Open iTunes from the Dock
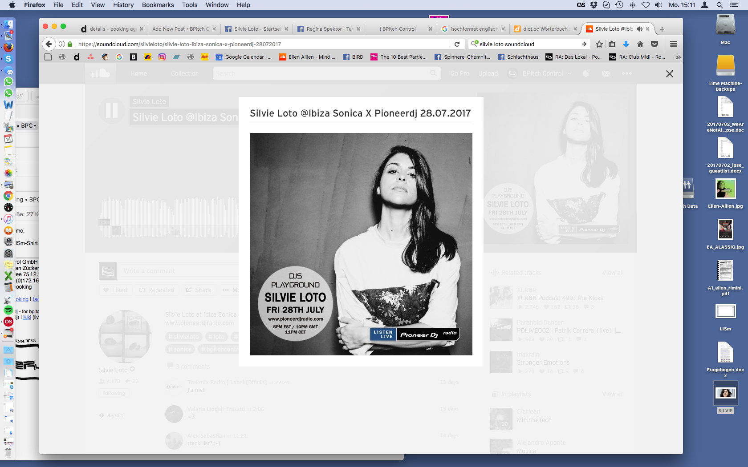 [8, 219]
